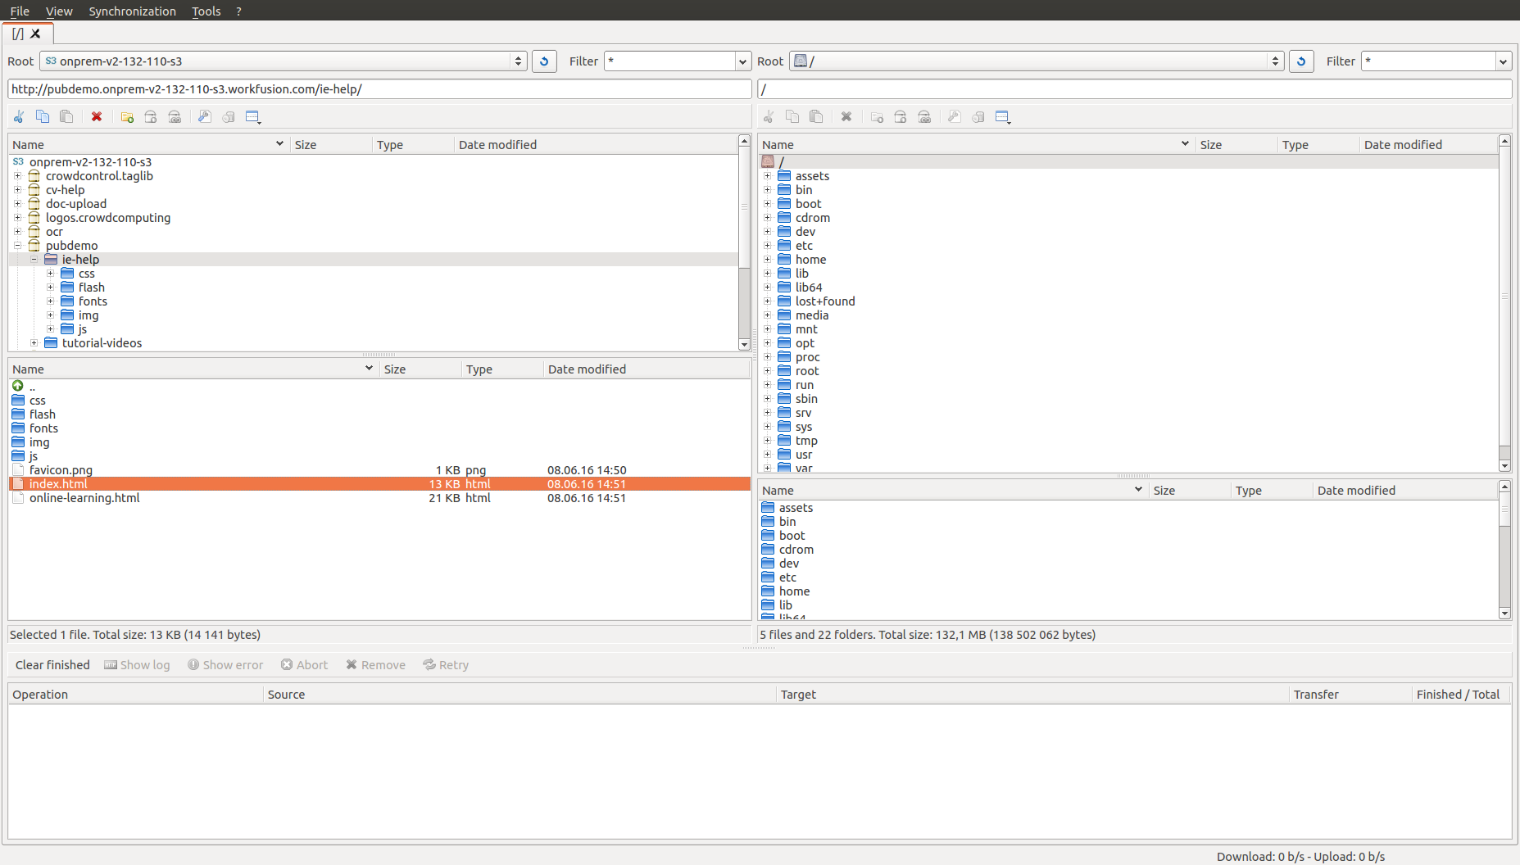The image size is (1520, 865).
Task: Expand the home folder node in the local tree
Action: coord(767,260)
